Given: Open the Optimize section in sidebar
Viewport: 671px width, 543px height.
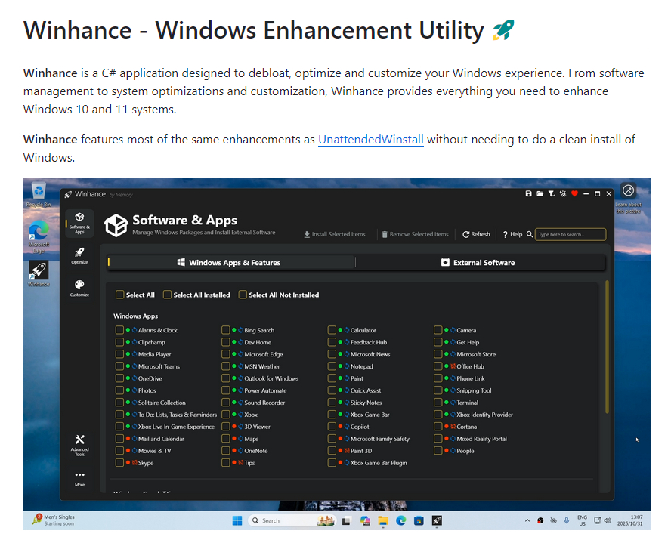Looking at the screenshot, I should click(79, 255).
